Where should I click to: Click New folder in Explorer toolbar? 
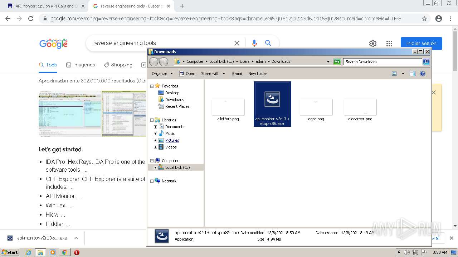pyautogui.click(x=258, y=74)
